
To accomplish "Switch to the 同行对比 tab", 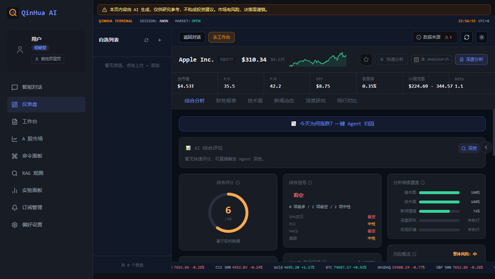I will pos(347,101).
